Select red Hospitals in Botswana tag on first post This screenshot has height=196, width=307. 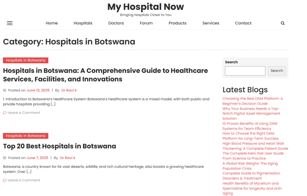click(26, 60)
